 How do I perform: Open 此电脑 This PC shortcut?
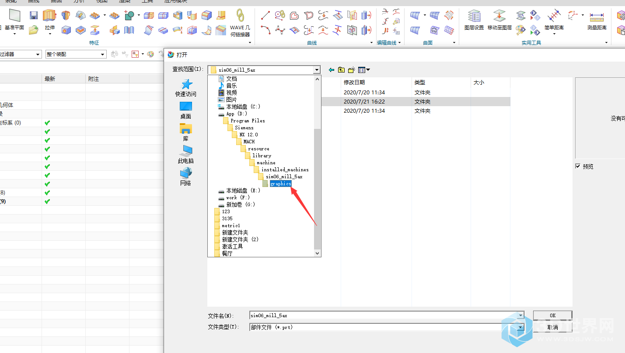[185, 154]
